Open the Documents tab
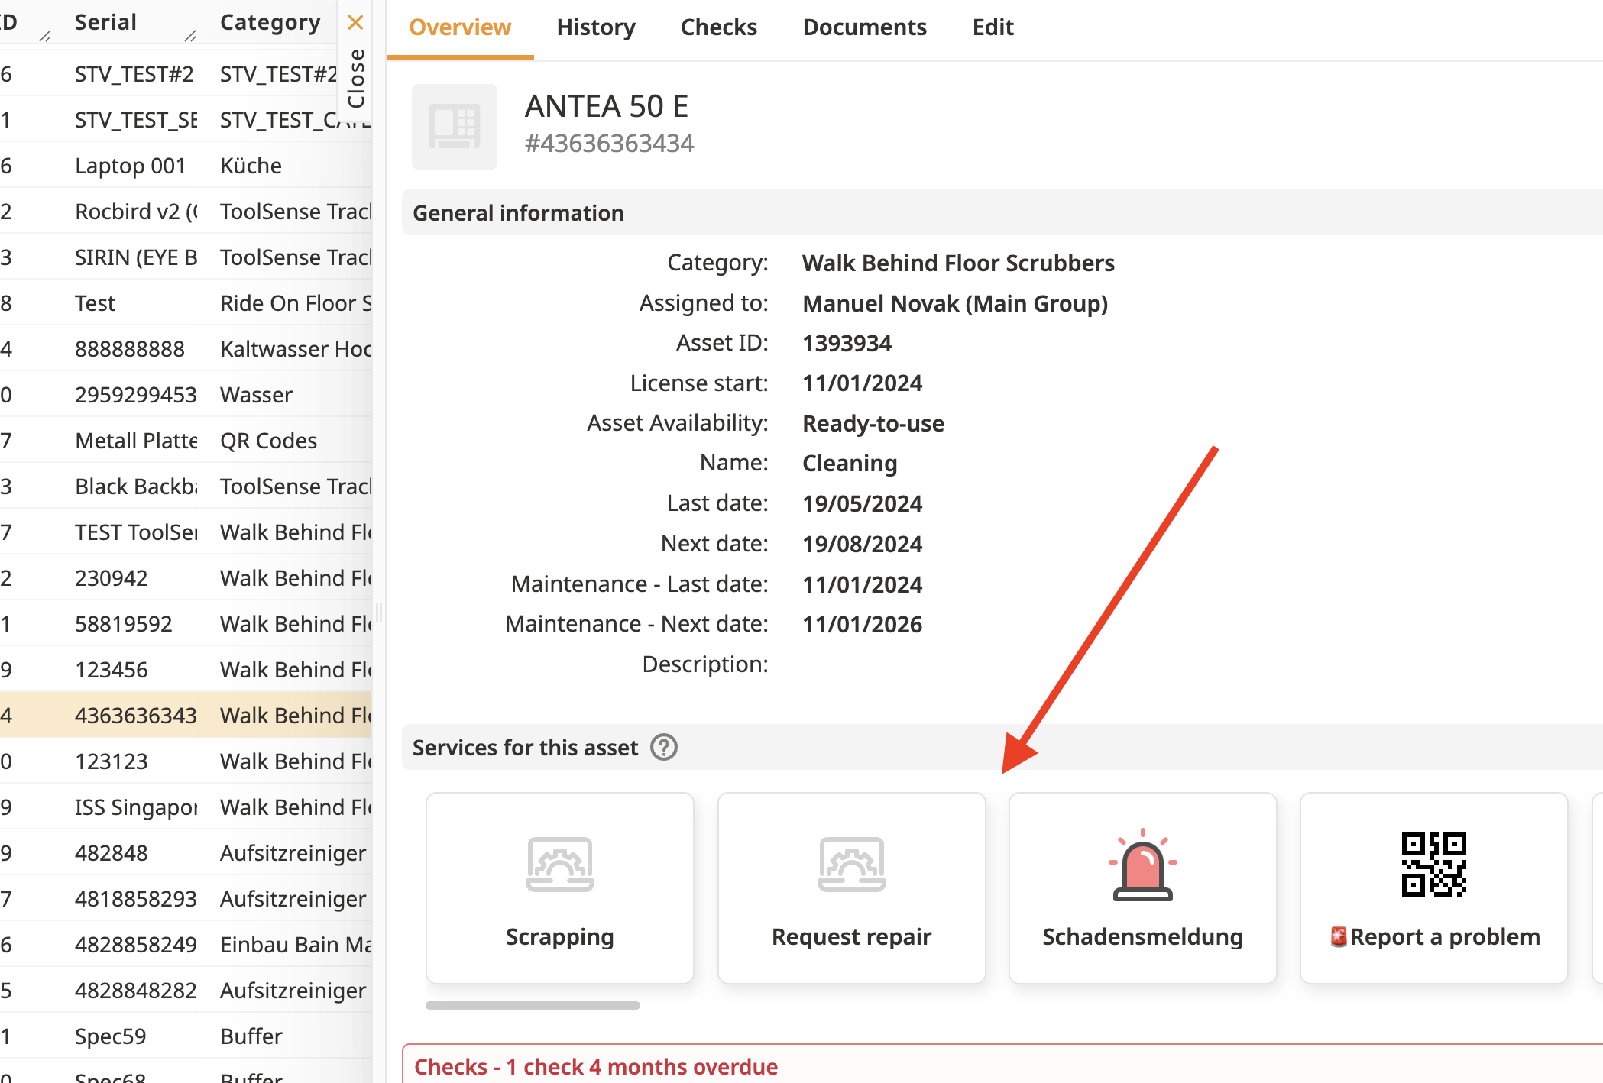This screenshot has width=1603, height=1083. 864,27
